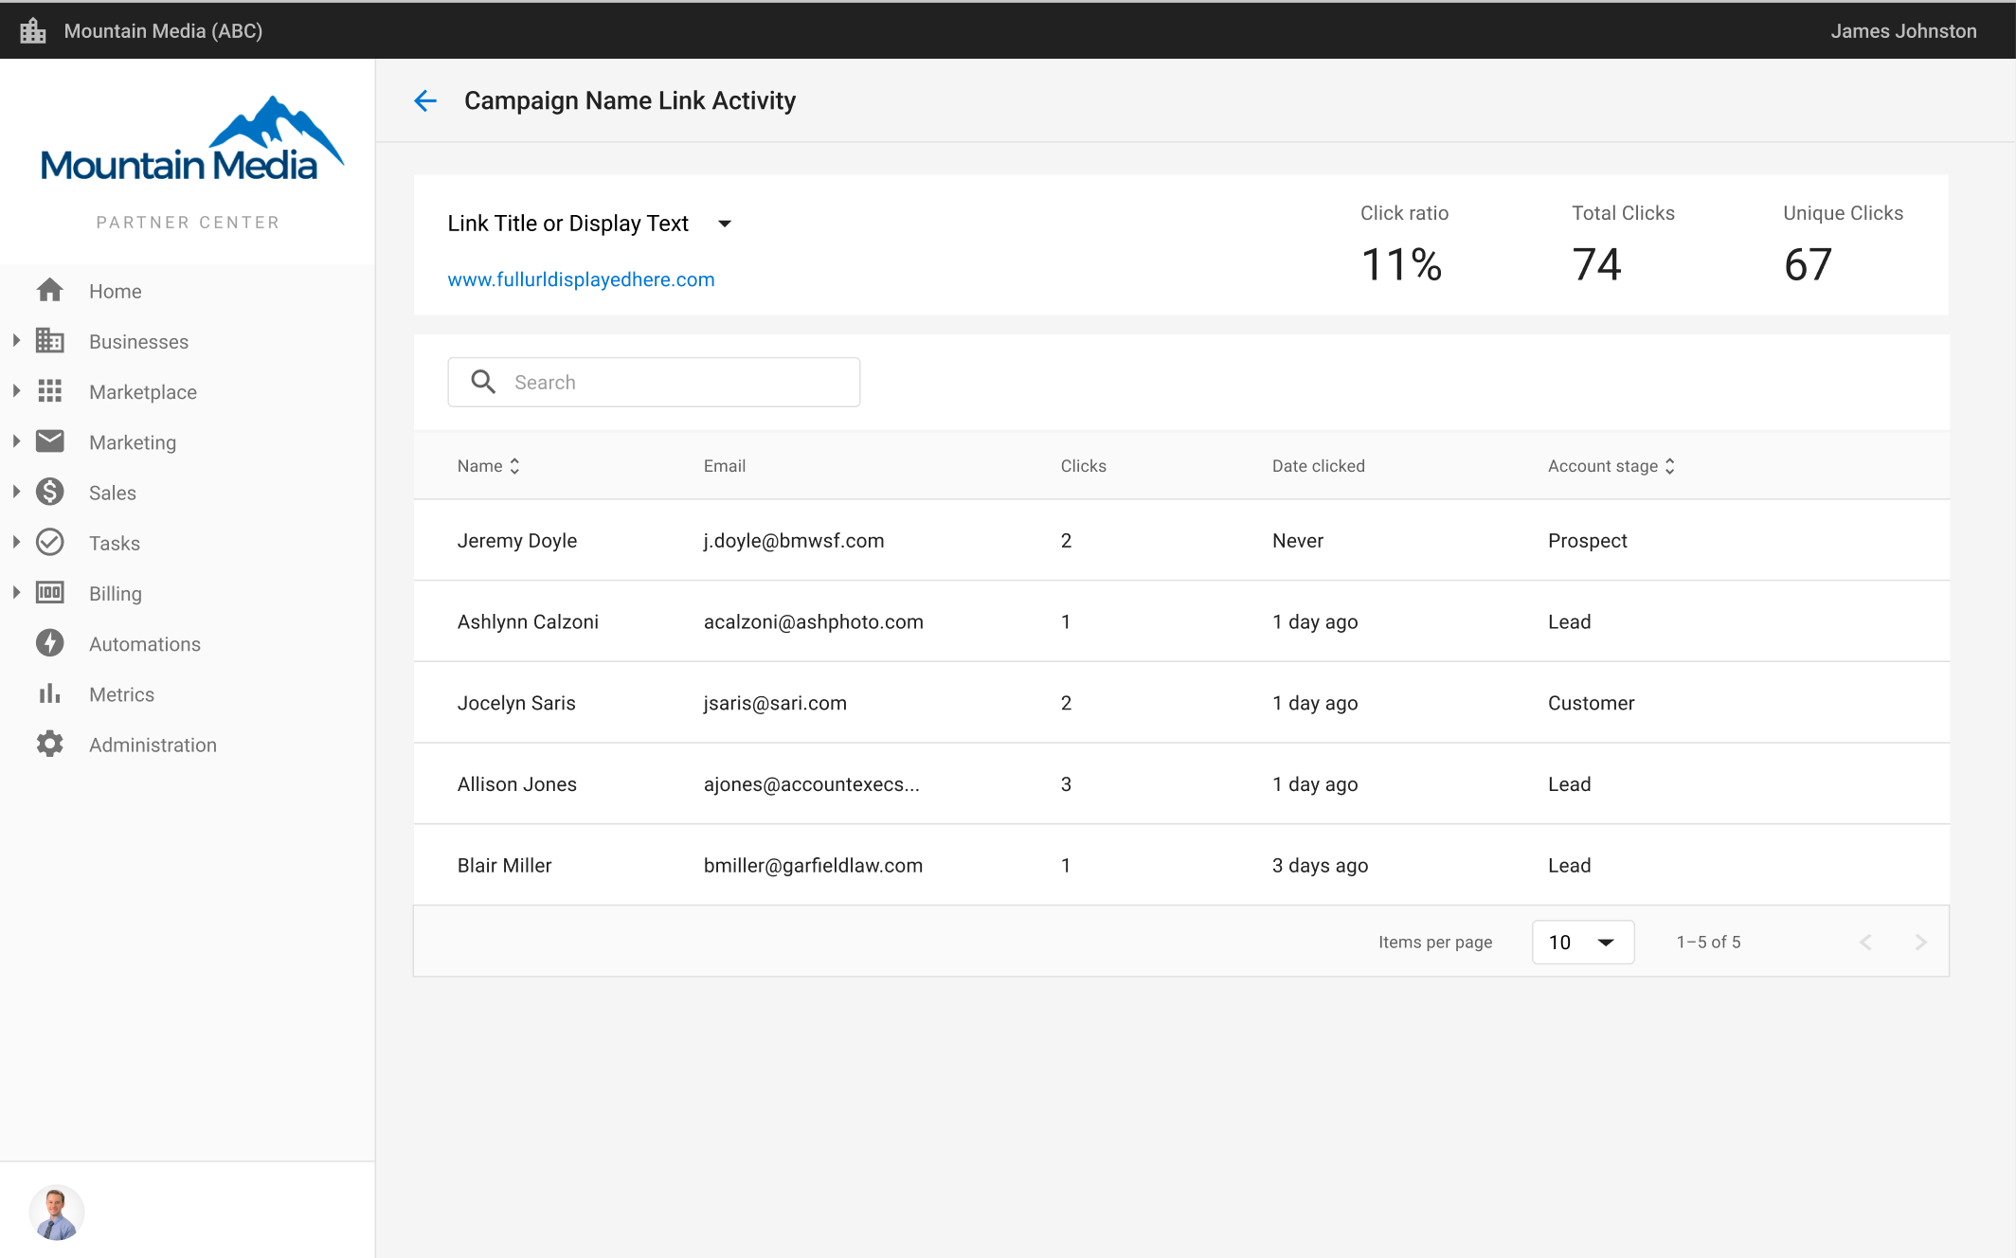Select Marketplace in the sidebar
2016x1258 pixels.
[143, 392]
